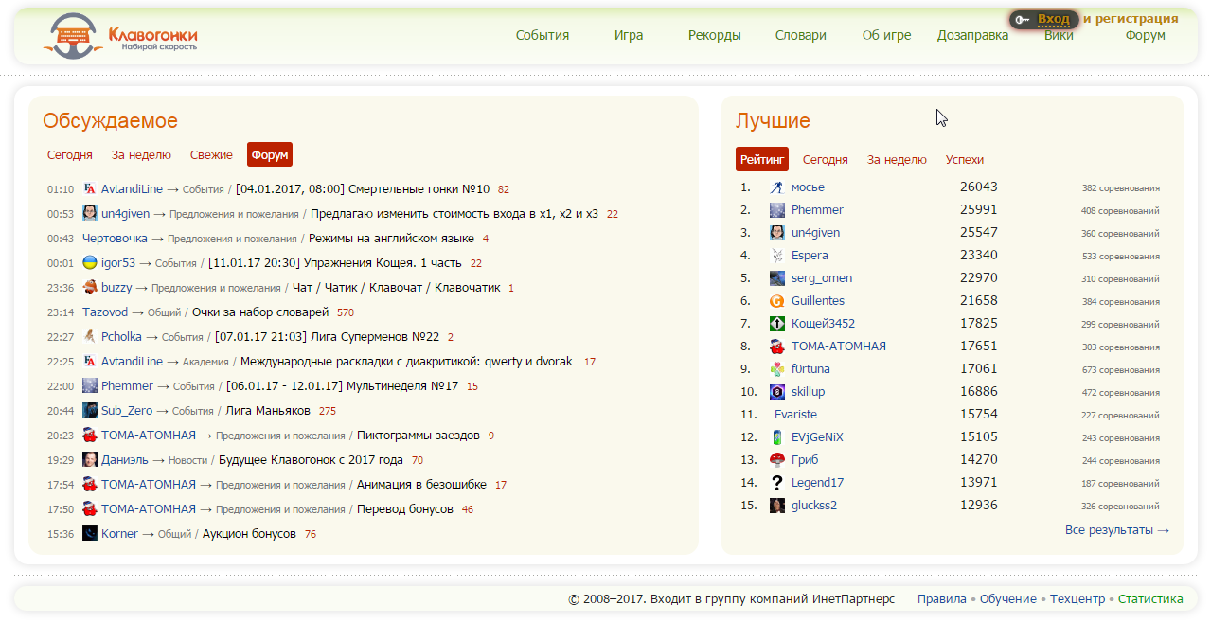This screenshot has width=1211, height=623.
Task: Switch discussions to the За неделю tab
Action: (x=141, y=155)
